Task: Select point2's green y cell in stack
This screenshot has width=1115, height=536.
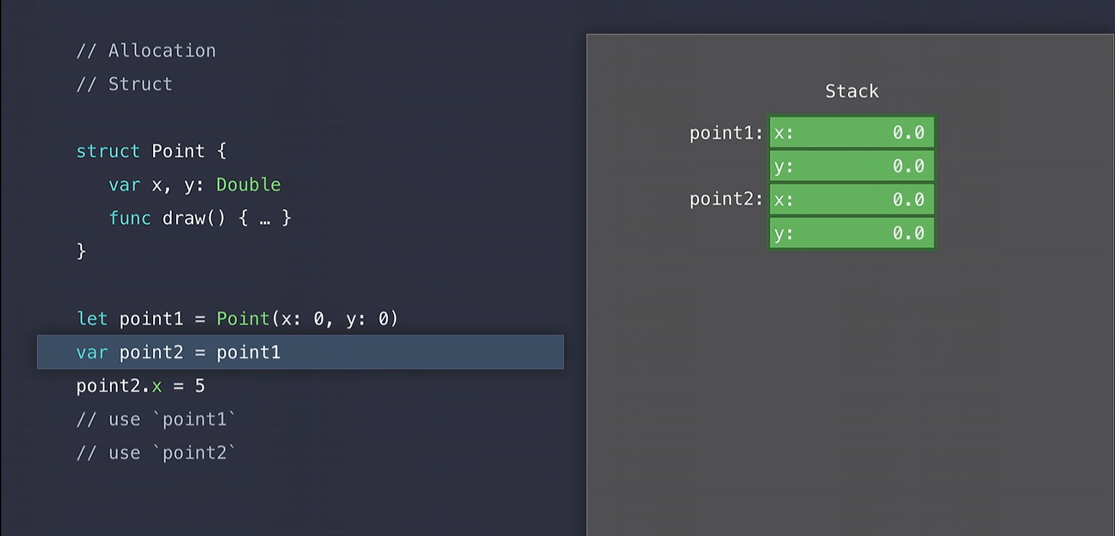Action: (x=851, y=233)
